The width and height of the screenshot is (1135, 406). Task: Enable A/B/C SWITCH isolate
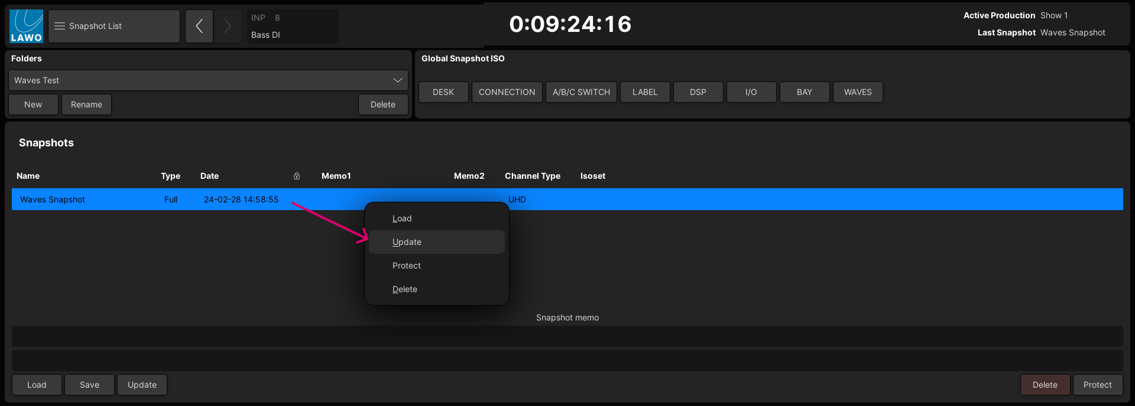tap(581, 92)
